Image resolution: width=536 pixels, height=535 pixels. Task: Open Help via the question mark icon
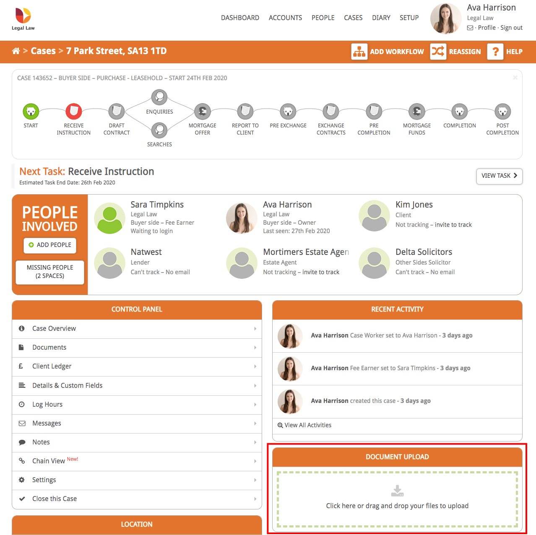pyautogui.click(x=495, y=51)
